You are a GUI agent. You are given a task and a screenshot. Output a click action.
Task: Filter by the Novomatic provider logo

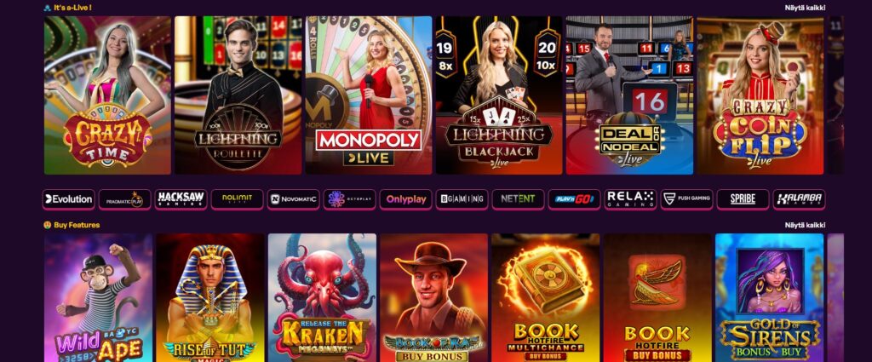coord(293,199)
